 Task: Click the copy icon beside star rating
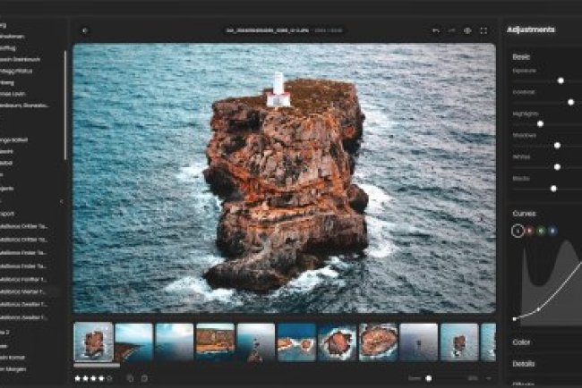[130, 378]
